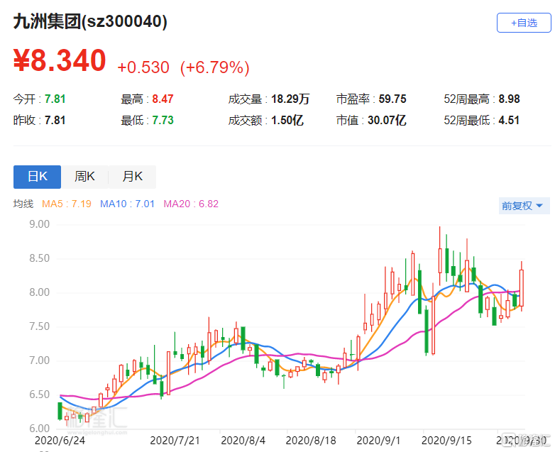This screenshot has height=452, width=555.
Task: Click the 52-week high value 8.98
Action: click(510, 99)
